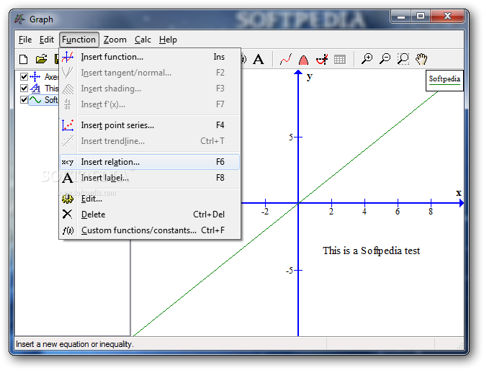Click the Insert function menu icon
This screenshot has width=484, height=370.
click(68, 57)
